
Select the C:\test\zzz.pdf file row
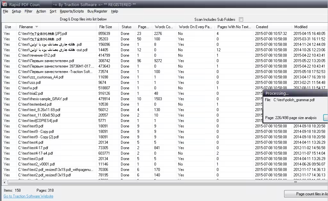pos(29,83)
